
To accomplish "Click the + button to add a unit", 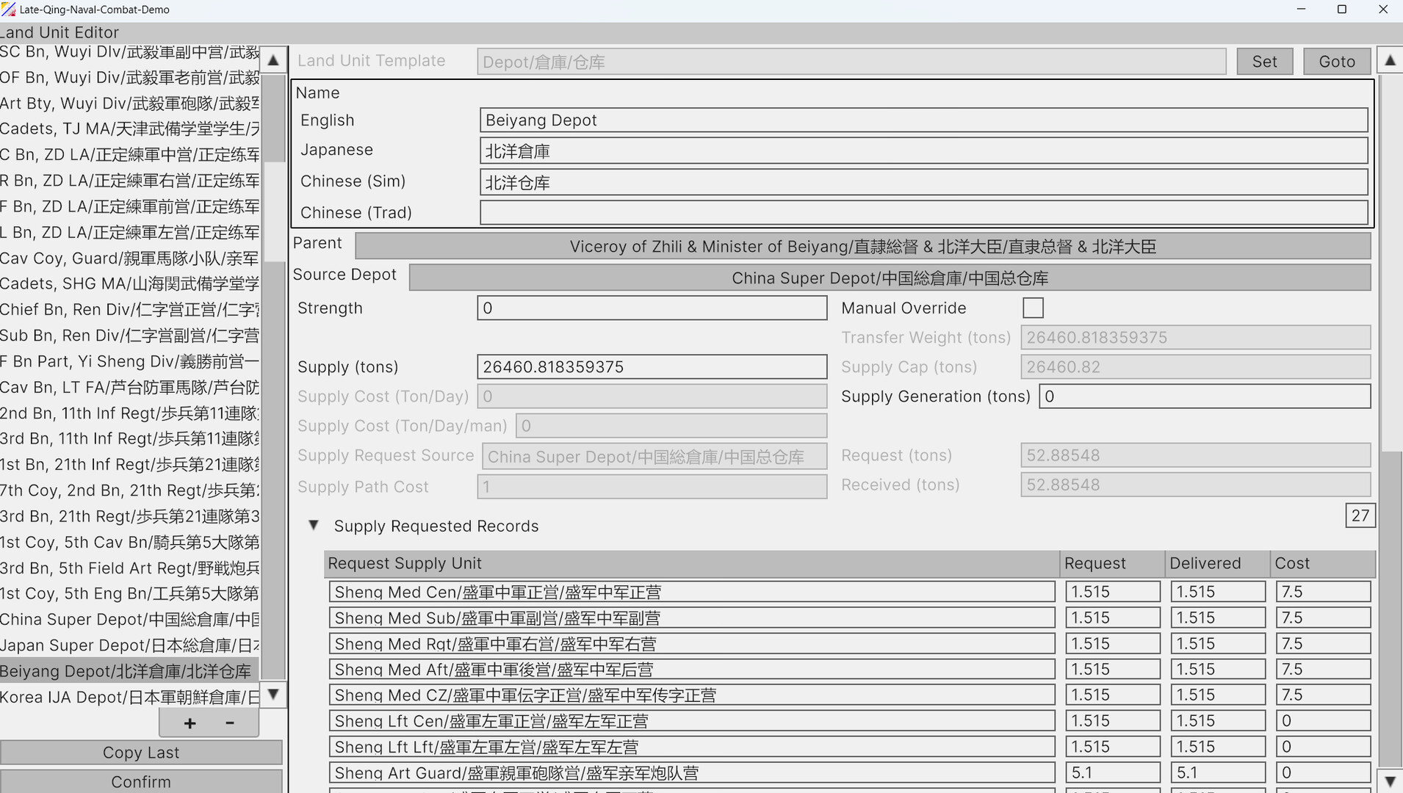I will pyautogui.click(x=189, y=723).
